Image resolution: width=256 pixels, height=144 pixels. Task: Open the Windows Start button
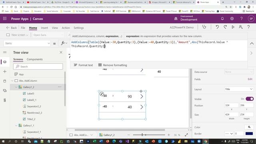click(3, 141)
